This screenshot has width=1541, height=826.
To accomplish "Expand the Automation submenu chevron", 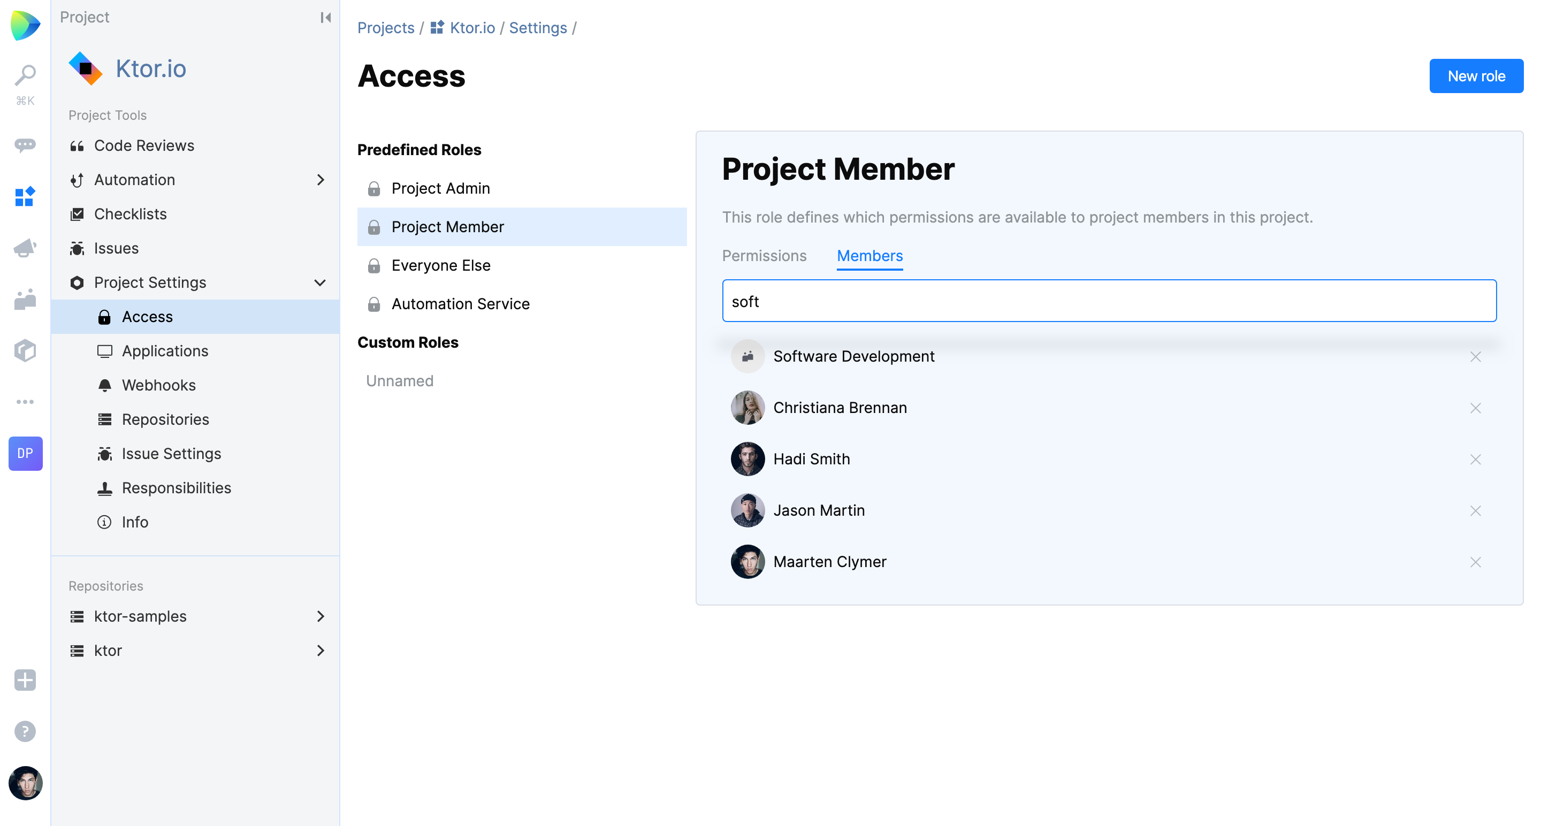I will click(321, 179).
